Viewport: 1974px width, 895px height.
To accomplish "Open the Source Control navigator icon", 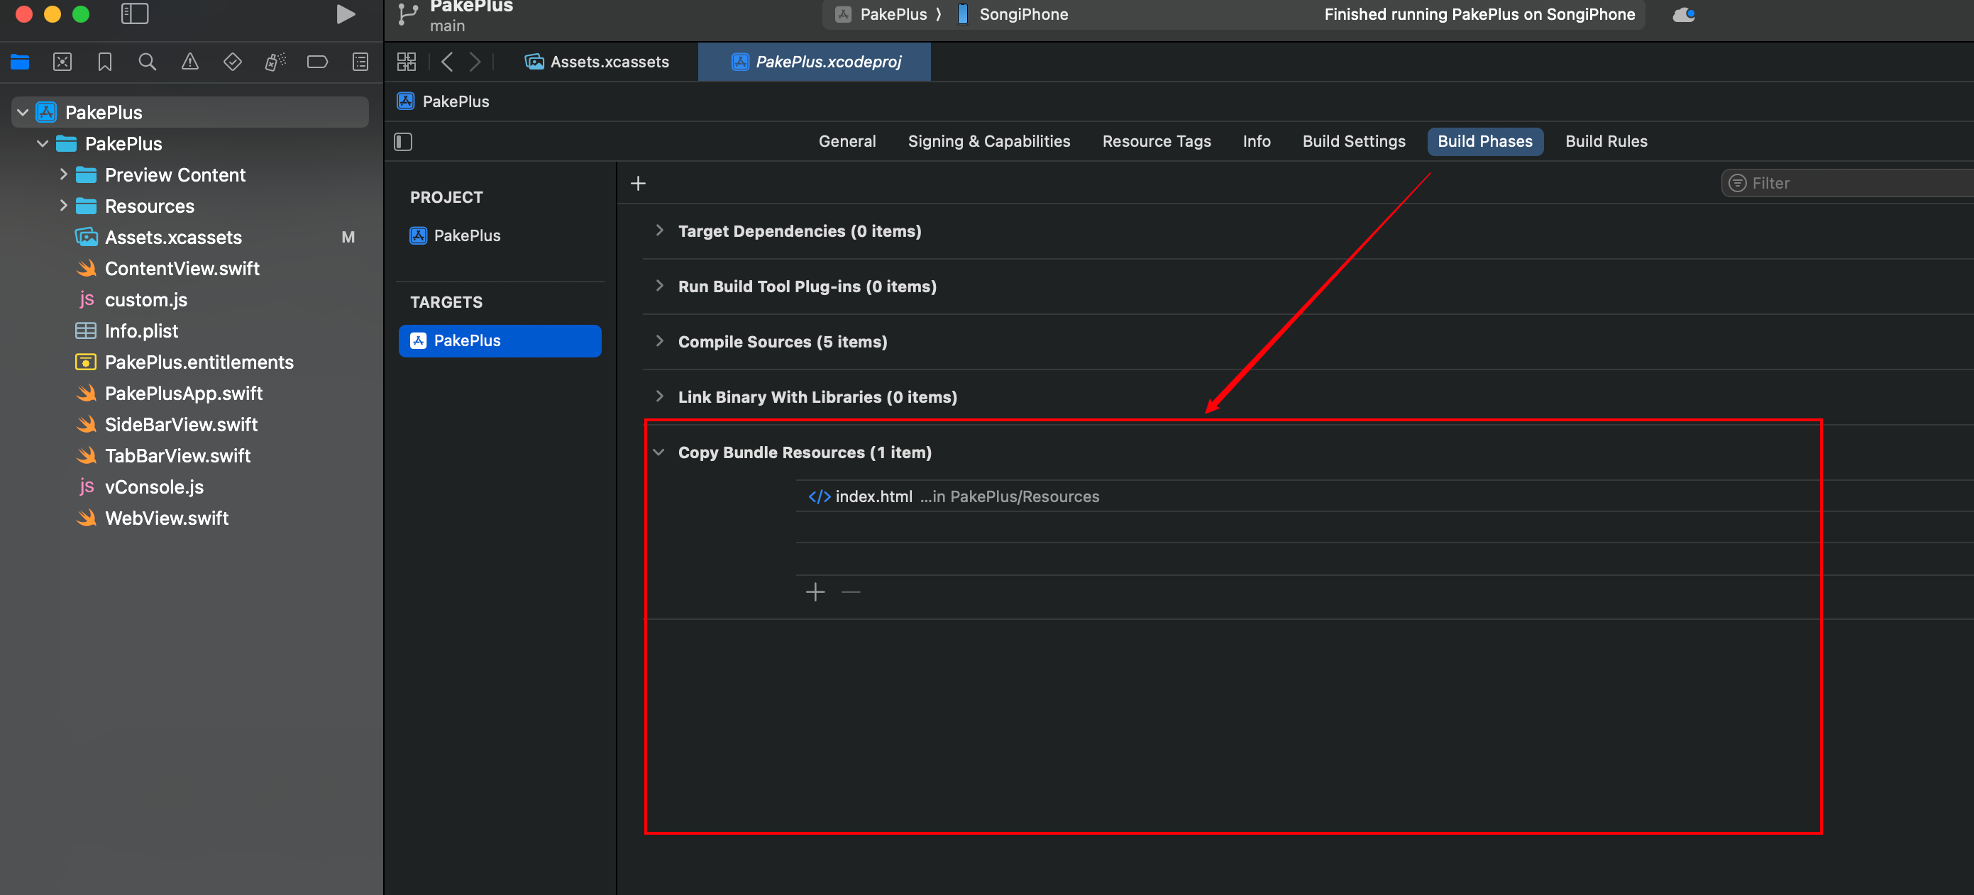I will pyautogui.click(x=62, y=62).
